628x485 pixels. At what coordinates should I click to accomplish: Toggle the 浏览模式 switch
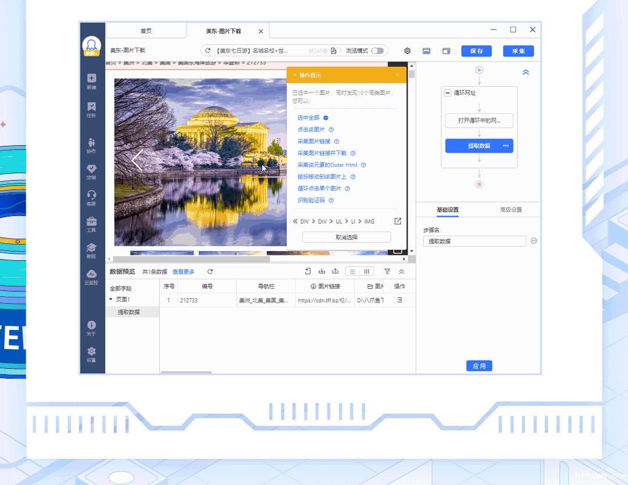tap(377, 51)
